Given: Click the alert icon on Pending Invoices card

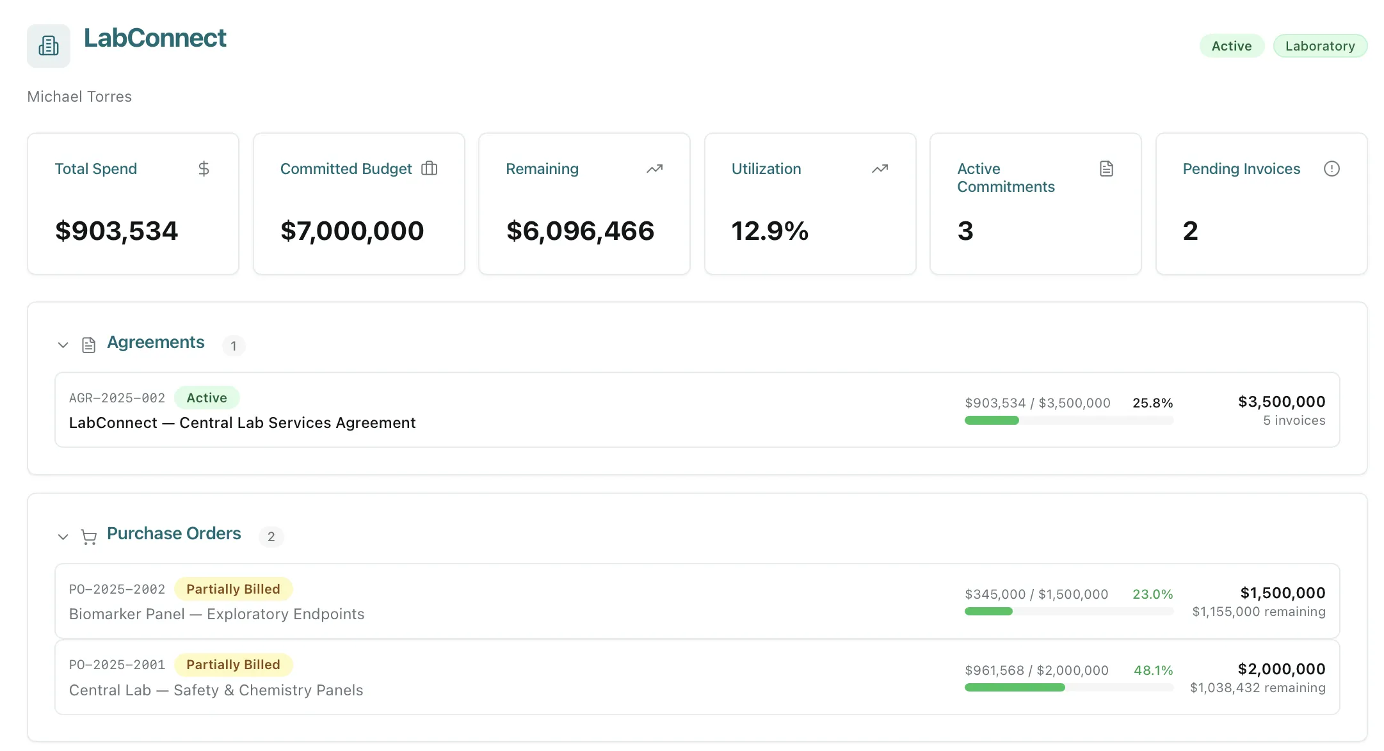Looking at the screenshot, I should [x=1332, y=168].
